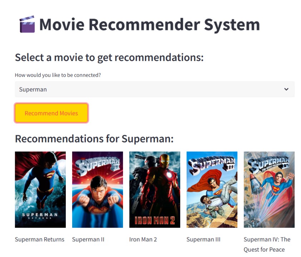Click the Superman Returns poster

click(x=40, y=190)
